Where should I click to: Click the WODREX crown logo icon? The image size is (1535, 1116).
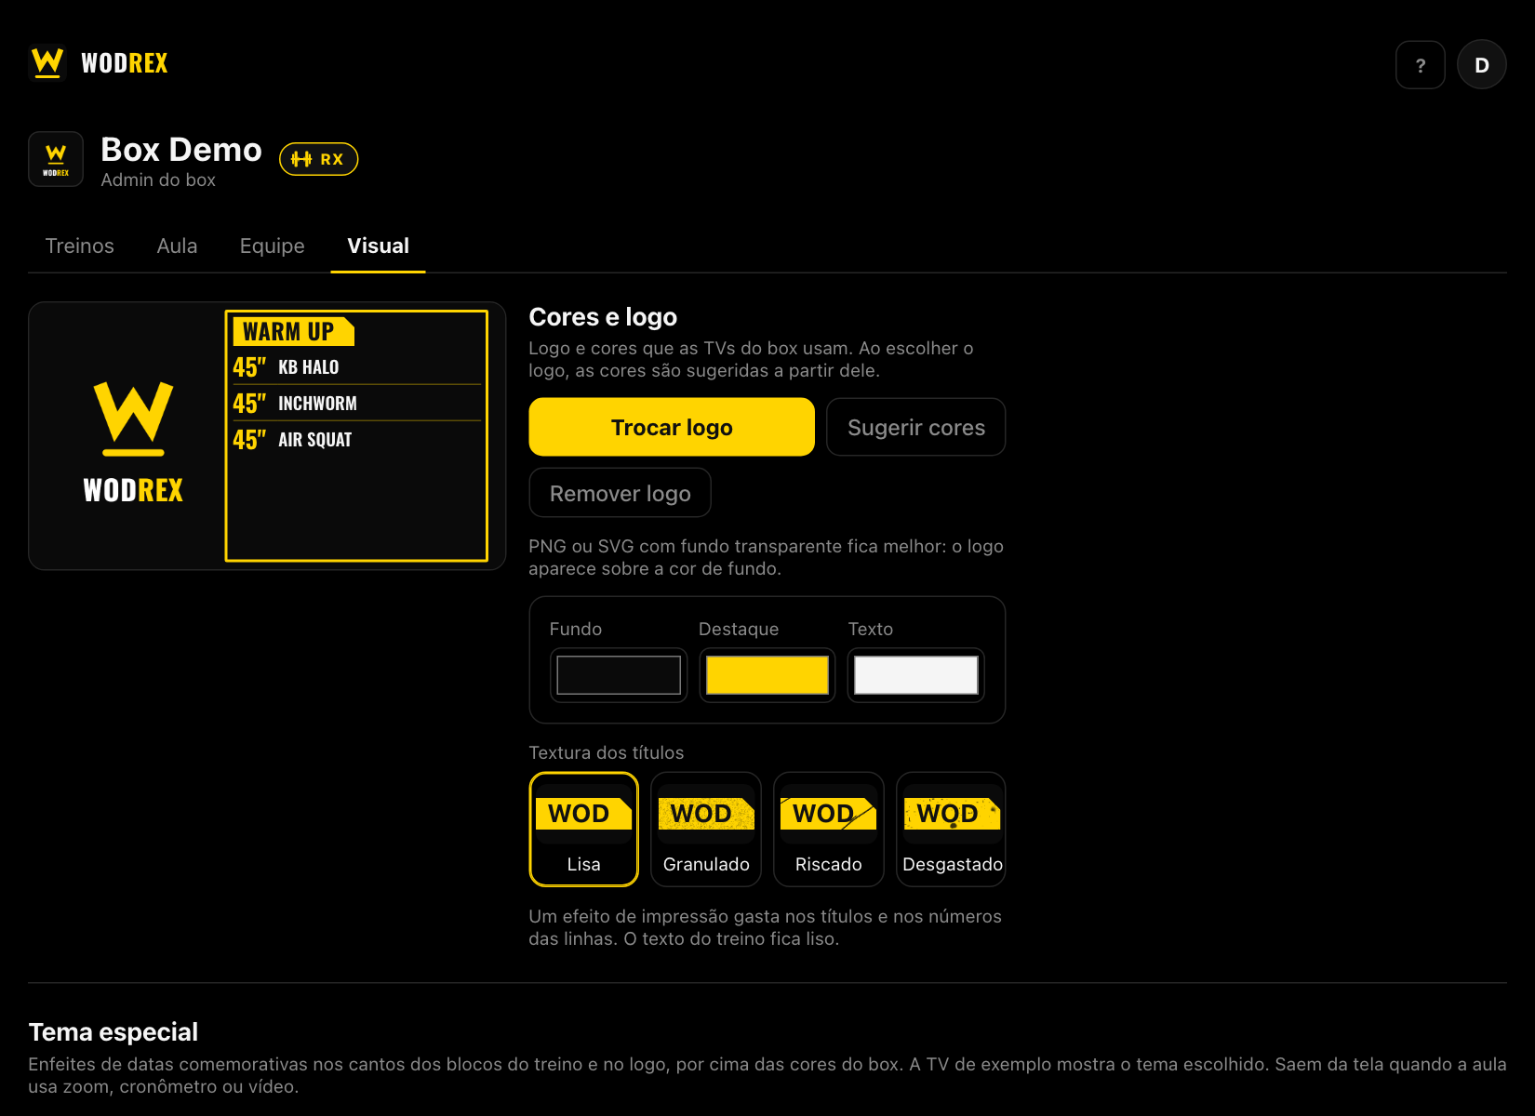click(47, 63)
